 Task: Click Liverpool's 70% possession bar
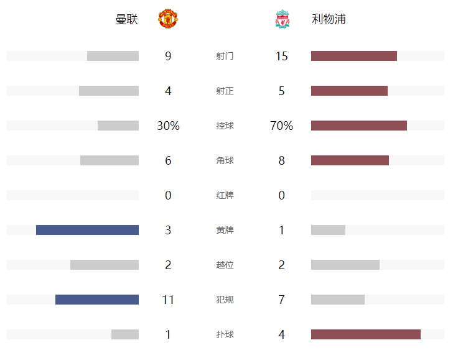(x=358, y=126)
